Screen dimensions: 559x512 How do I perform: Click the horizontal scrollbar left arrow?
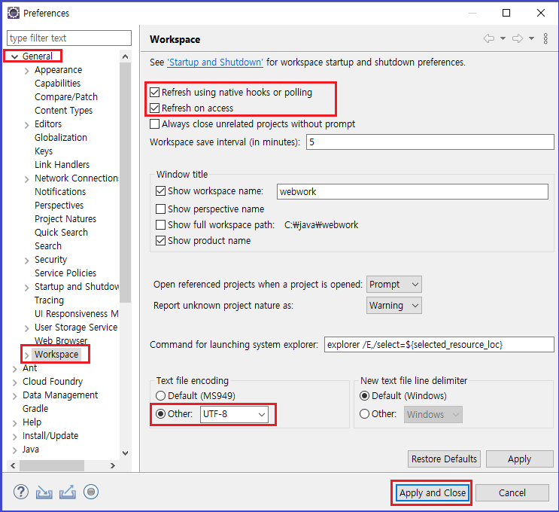click(13, 465)
